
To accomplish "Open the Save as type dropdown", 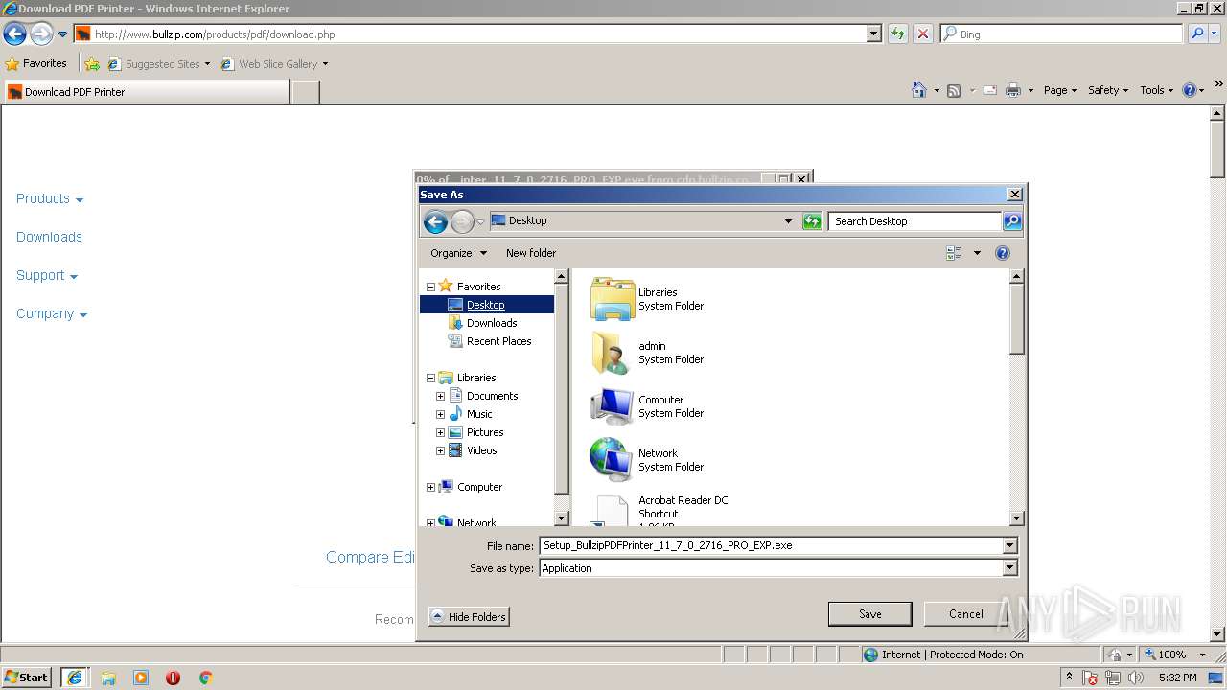I will 1008,568.
